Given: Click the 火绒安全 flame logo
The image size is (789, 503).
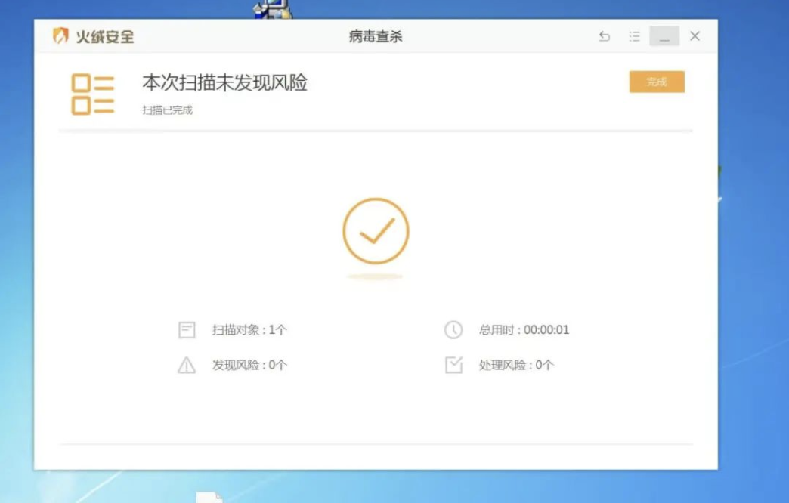Looking at the screenshot, I should [60, 35].
